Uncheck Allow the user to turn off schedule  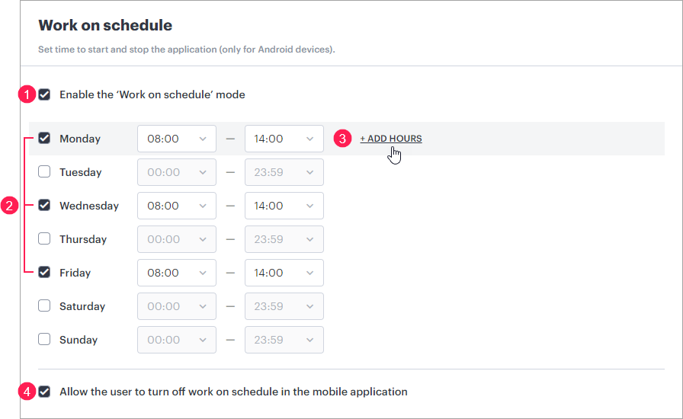45,392
